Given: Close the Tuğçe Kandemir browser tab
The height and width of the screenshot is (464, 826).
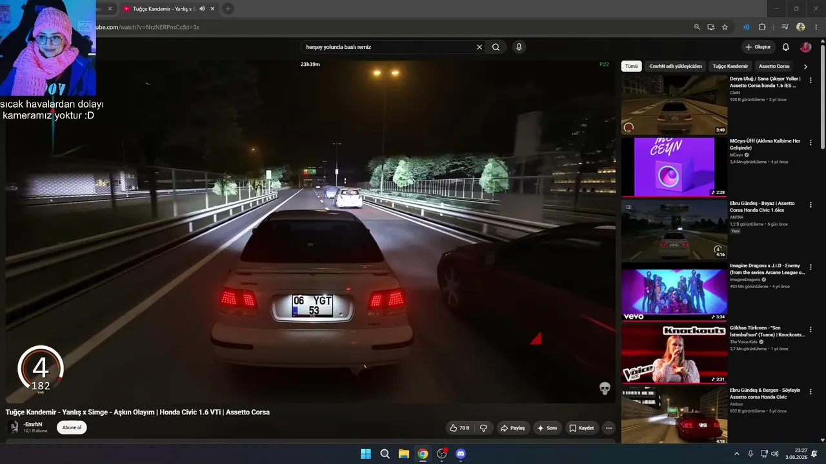Looking at the screenshot, I should [212, 9].
